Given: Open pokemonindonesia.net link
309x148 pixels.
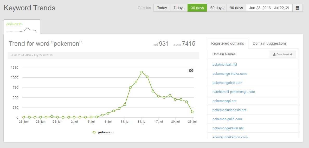Looking at the screenshot, I should 229,110.
